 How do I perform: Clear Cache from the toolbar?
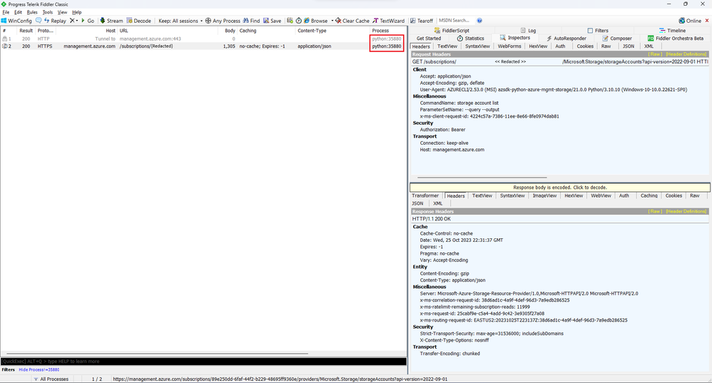[x=352, y=21]
